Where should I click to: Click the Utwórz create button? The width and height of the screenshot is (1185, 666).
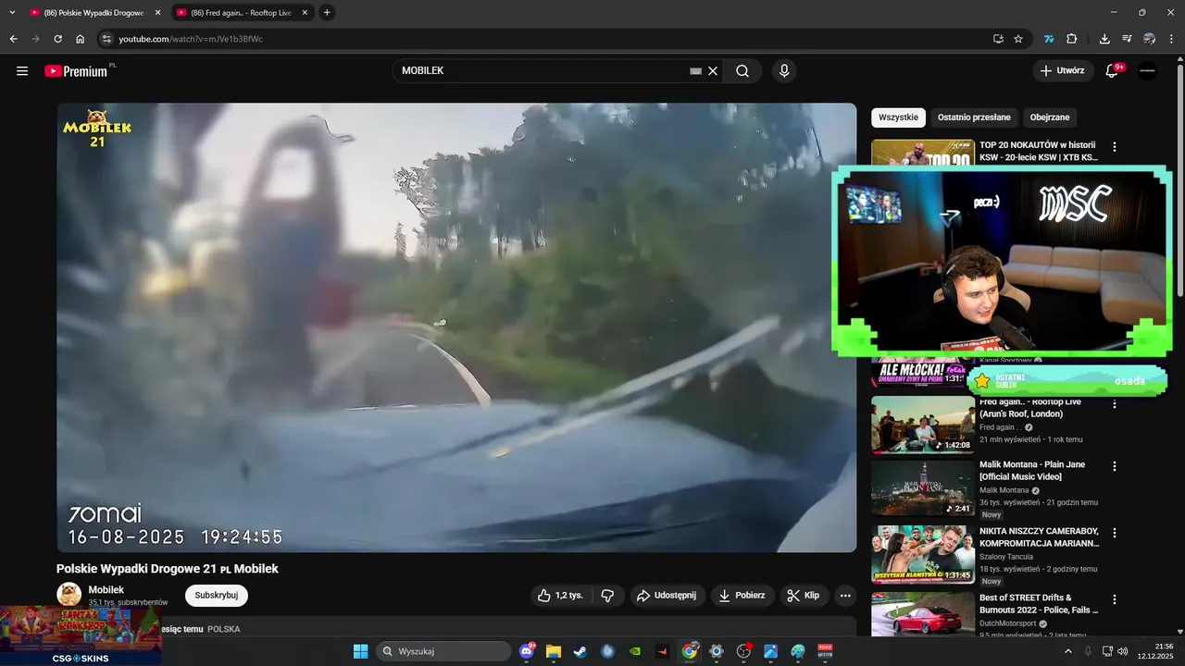tap(1063, 71)
